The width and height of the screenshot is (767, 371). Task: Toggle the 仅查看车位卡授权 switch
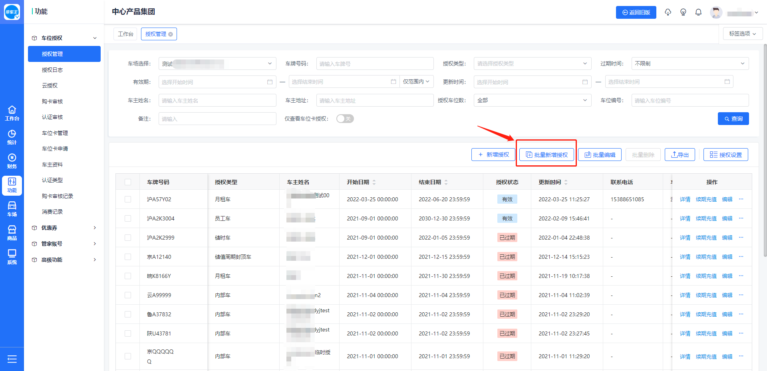click(345, 119)
